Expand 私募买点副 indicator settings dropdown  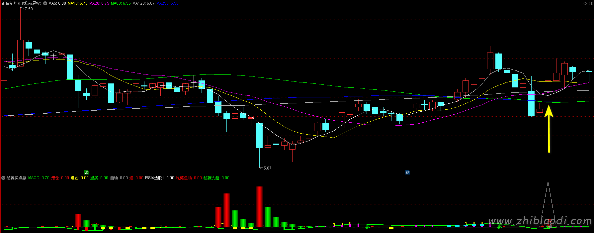3,178
